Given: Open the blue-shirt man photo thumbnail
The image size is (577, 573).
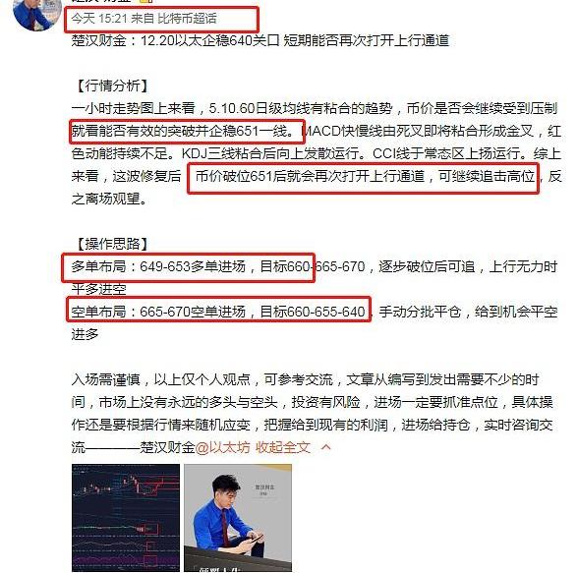Looking at the screenshot, I should 238,518.
